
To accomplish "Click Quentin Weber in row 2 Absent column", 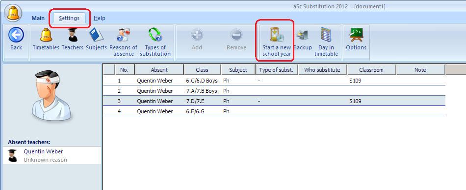I will (155, 91).
